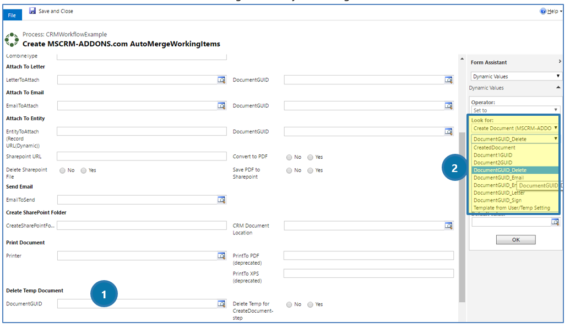The height and width of the screenshot is (327, 570).
Task: Open the File menu tab
Action: (12, 15)
